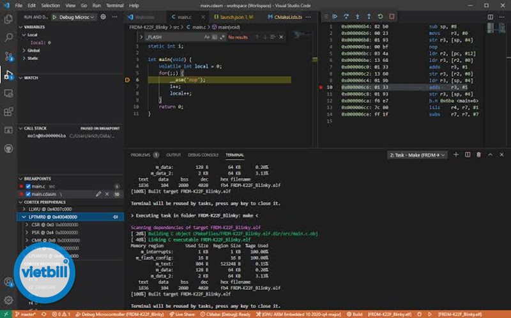Open Run view more actions menu

[114, 17]
